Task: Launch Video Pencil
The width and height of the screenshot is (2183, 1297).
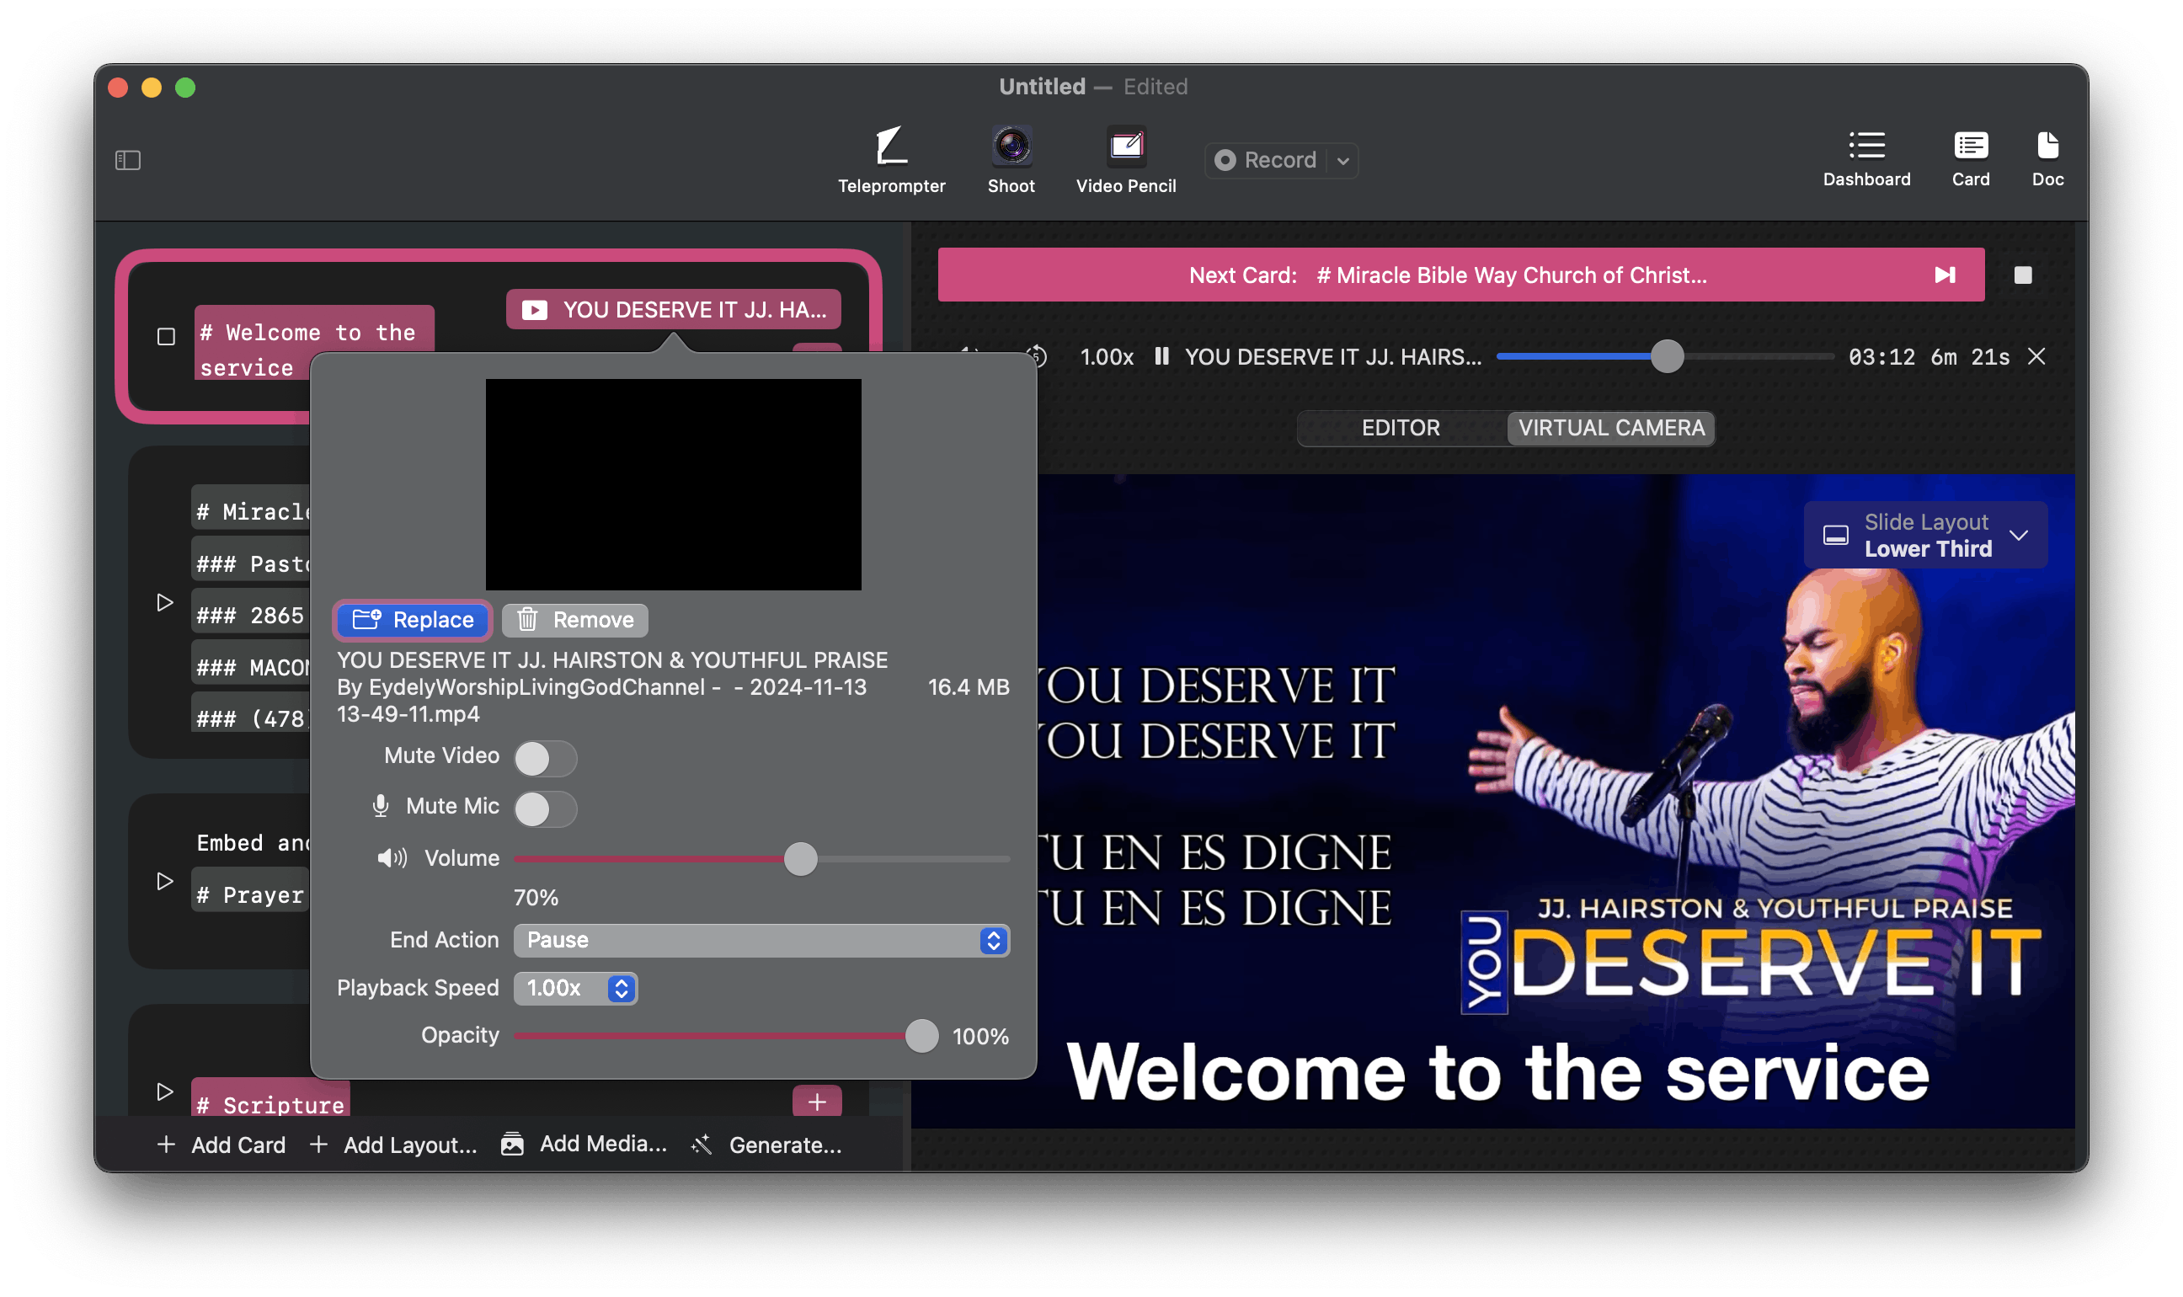Action: tap(1124, 160)
